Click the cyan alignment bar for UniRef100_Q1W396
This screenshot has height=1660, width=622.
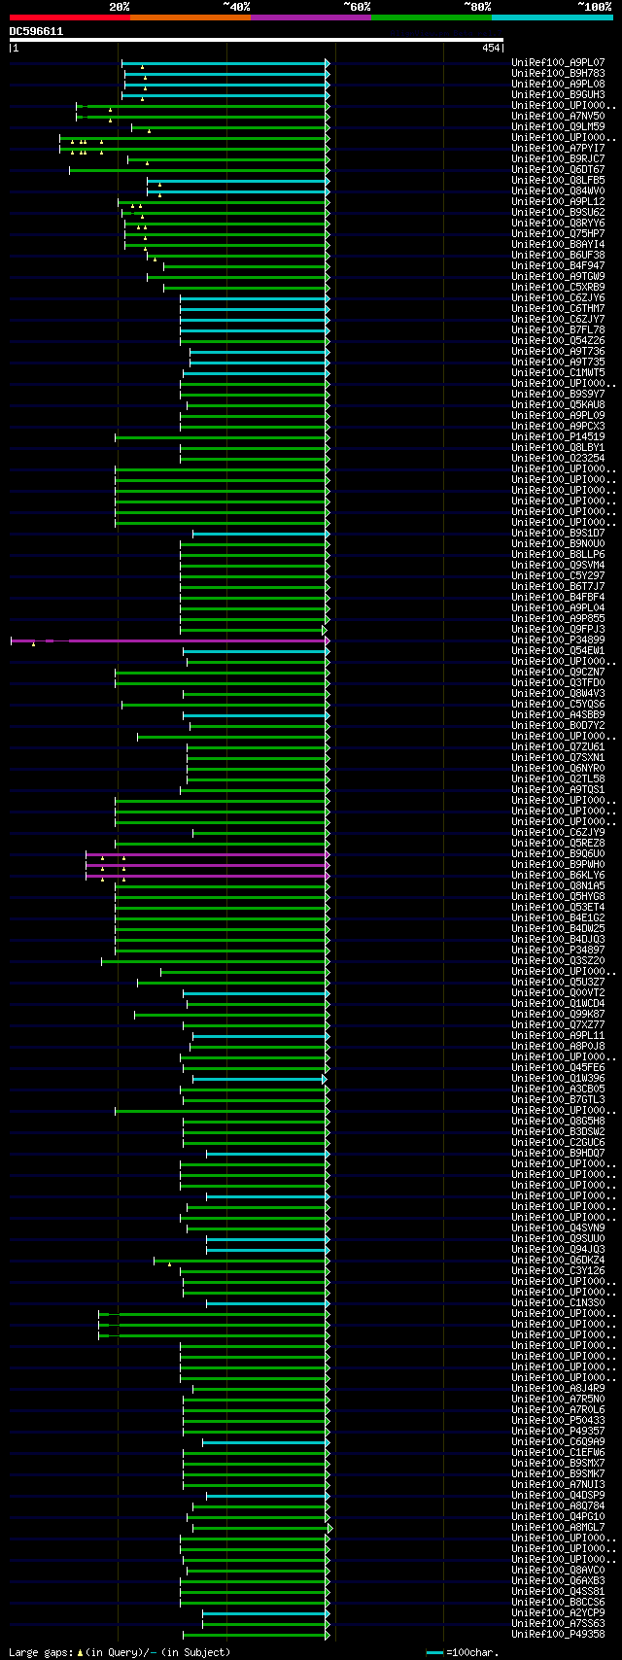(259, 1079)
